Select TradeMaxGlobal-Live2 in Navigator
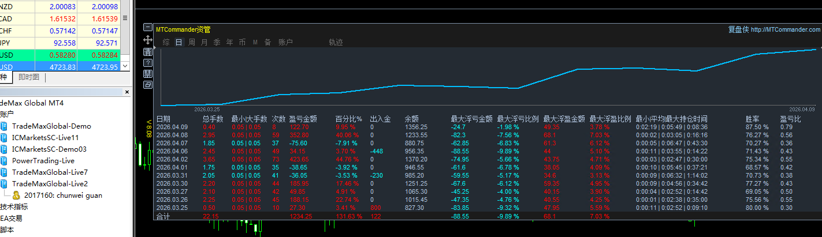 coord(50,183)
